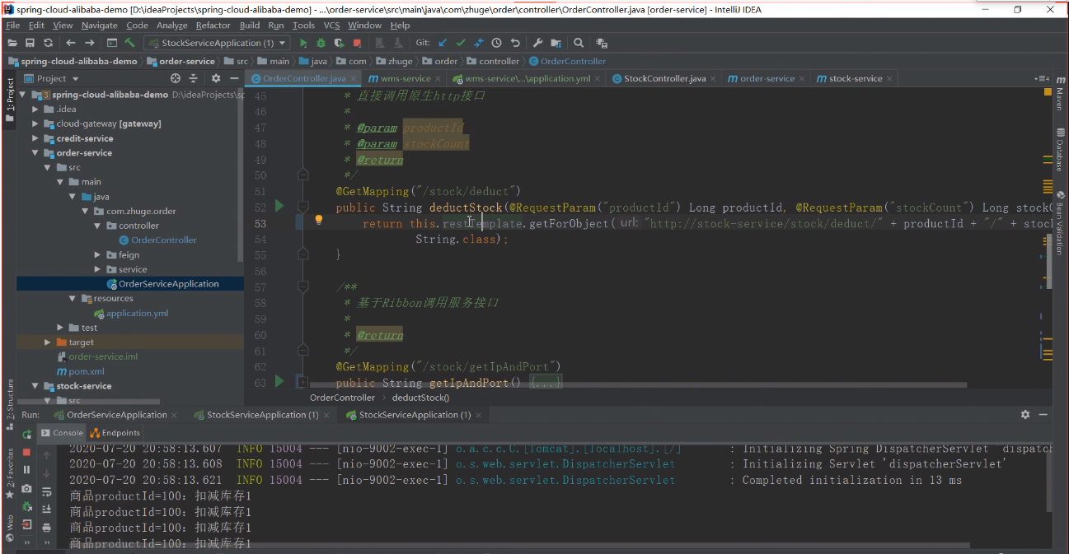The image size is (1069, 554).
Task: Expand the feign package node
Action: point(98,255)
